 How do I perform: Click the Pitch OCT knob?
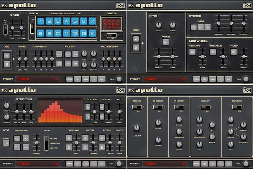point(158,25)
